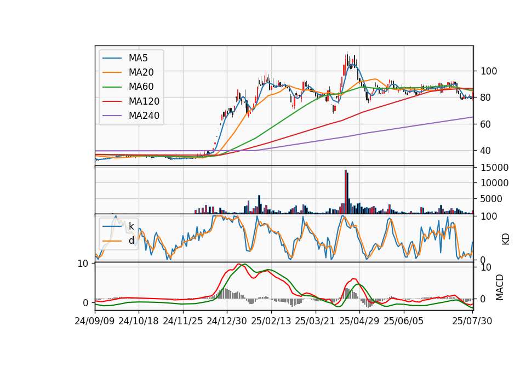Click the MA20 legend label
This screenshot has width=526, height=378.
[x=141, y=72]
